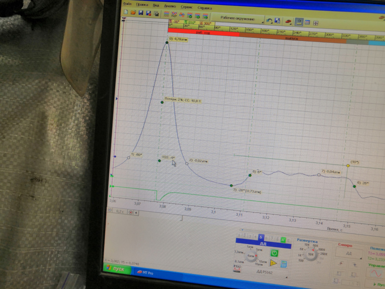Expand the small arrow above channel tabs
The height and width of the screenshot is (289, 385).
coord(242,230)
